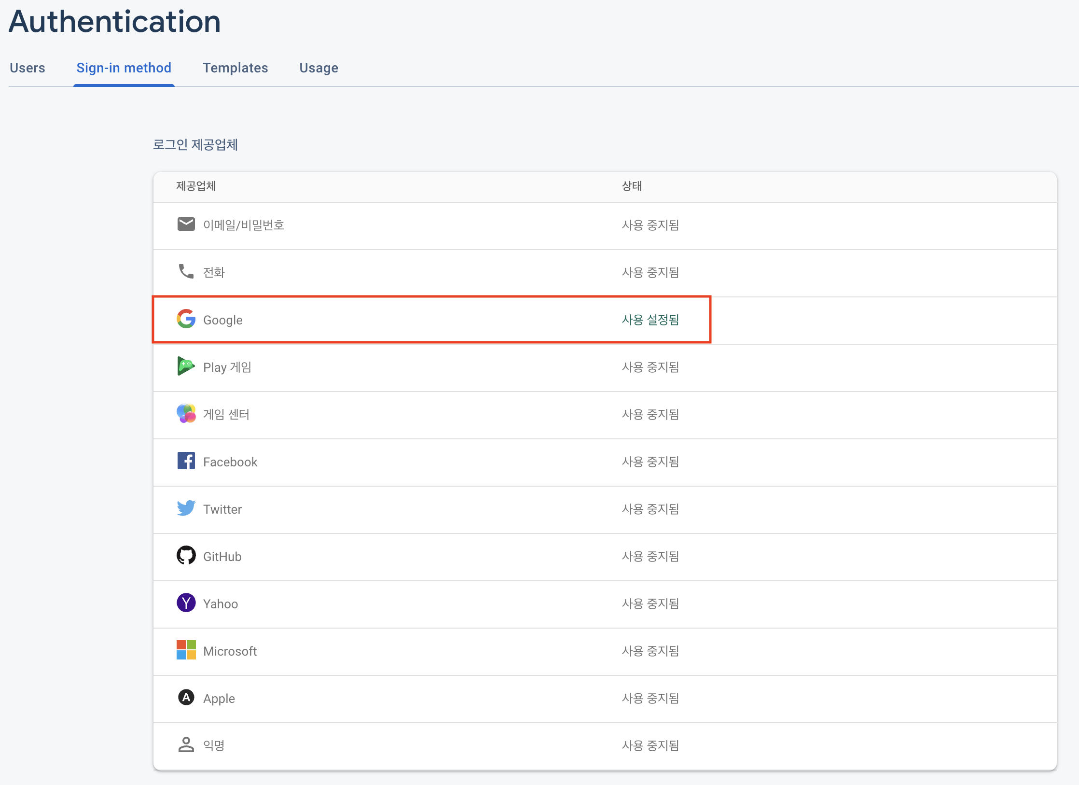Image resolution: width=1079 pixels, height=785 pixels.
Task: Select the Google logo icon
Action: click(186, 319)
